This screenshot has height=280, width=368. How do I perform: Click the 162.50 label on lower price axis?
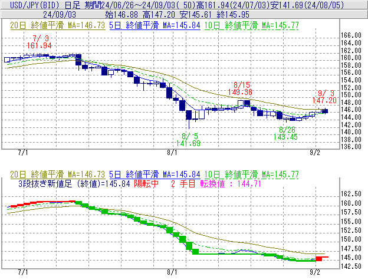pos(351,194)
